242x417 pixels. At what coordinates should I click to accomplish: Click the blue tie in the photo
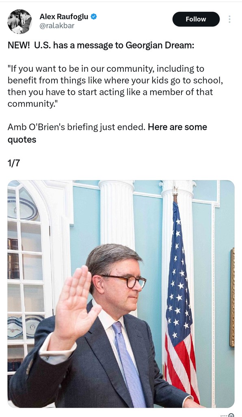click(x=129, y=363)
